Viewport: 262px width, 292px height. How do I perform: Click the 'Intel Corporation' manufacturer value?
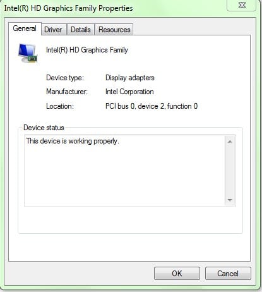129,92
